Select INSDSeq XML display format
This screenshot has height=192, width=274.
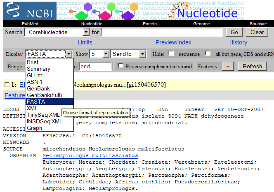coord(50,121)
